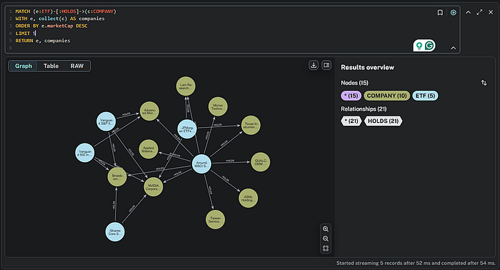Toggle the results overview side panel icon
Image resolution: width=500 pixels, height=270 pixels.
(x=326, y=65)
